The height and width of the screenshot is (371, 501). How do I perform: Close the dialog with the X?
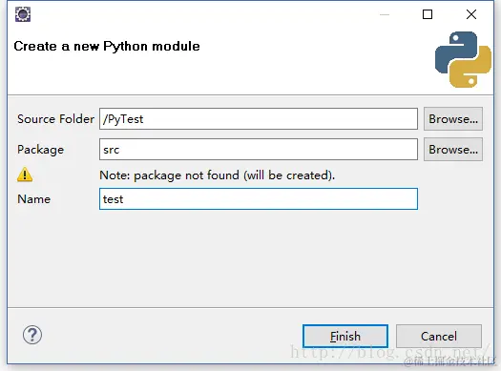pyautogui.click(x=471, y=14)
